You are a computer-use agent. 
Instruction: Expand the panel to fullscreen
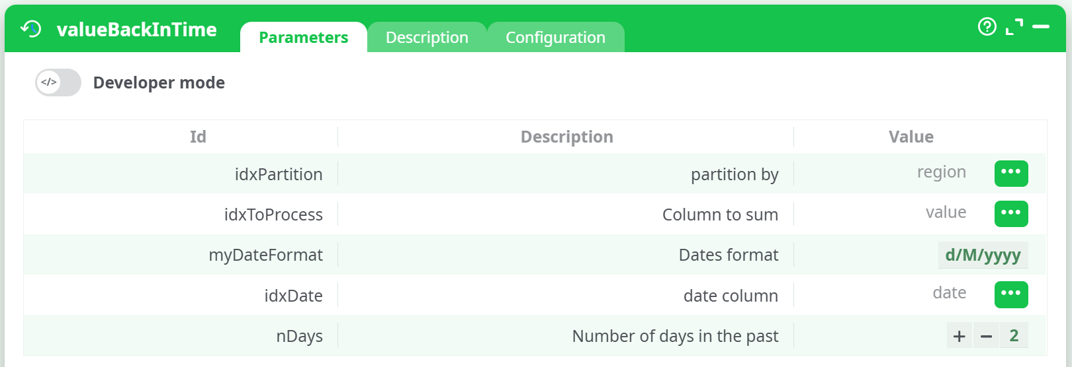[x=1014, y=26]
